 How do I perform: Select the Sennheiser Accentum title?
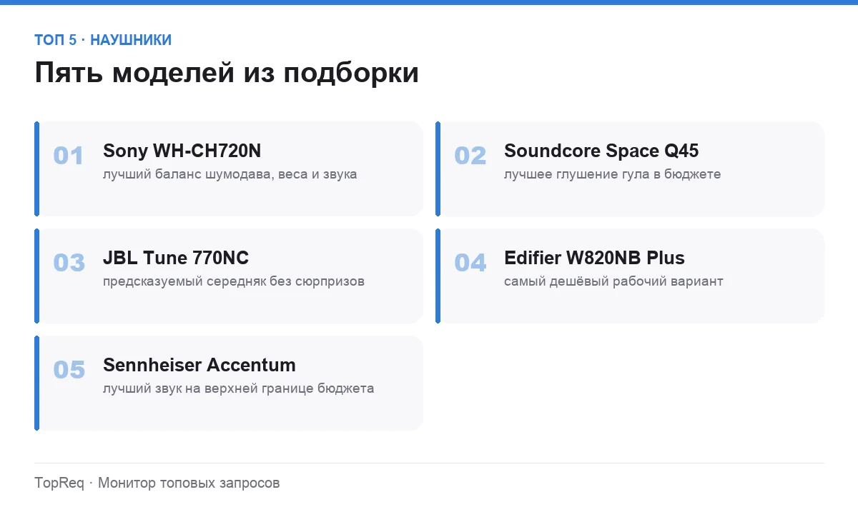[199, 365]
